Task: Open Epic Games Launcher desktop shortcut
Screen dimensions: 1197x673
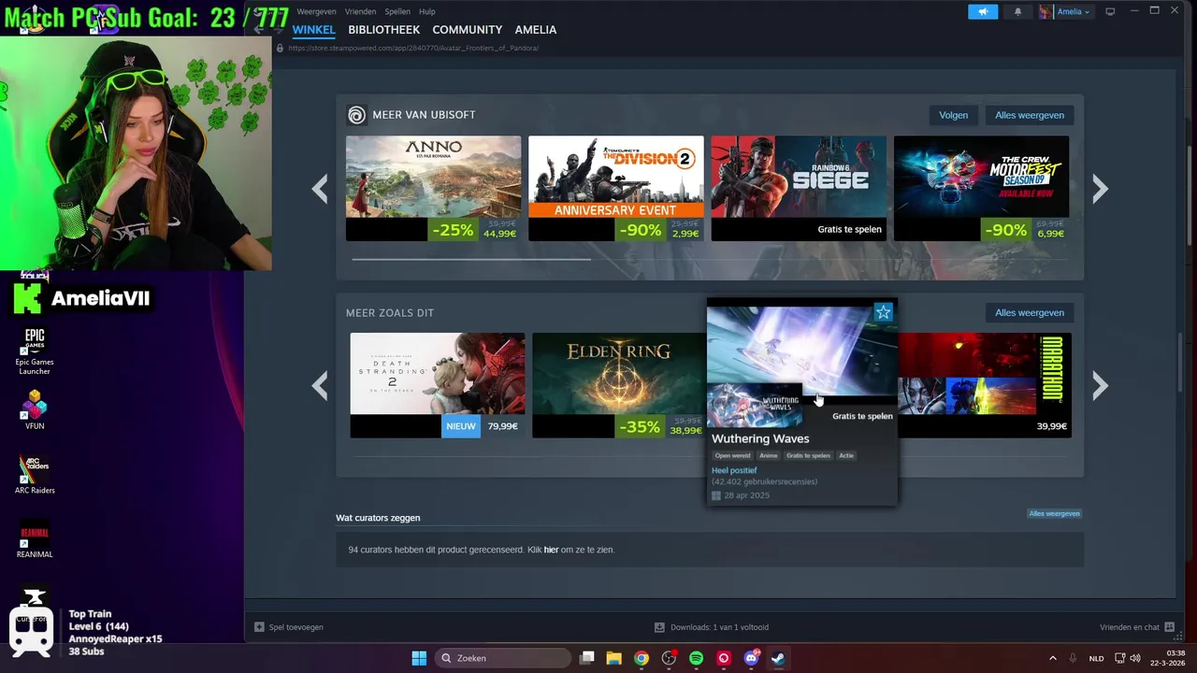Action: point(35,351)
